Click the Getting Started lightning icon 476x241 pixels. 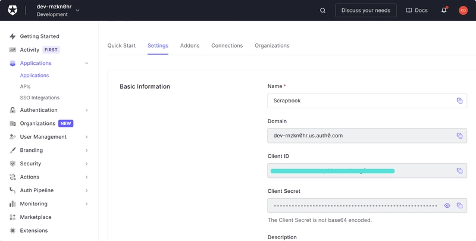point(12,36)
